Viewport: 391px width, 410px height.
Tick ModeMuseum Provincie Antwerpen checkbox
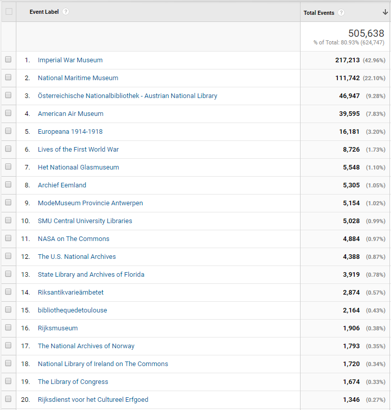tap(8, 202)
